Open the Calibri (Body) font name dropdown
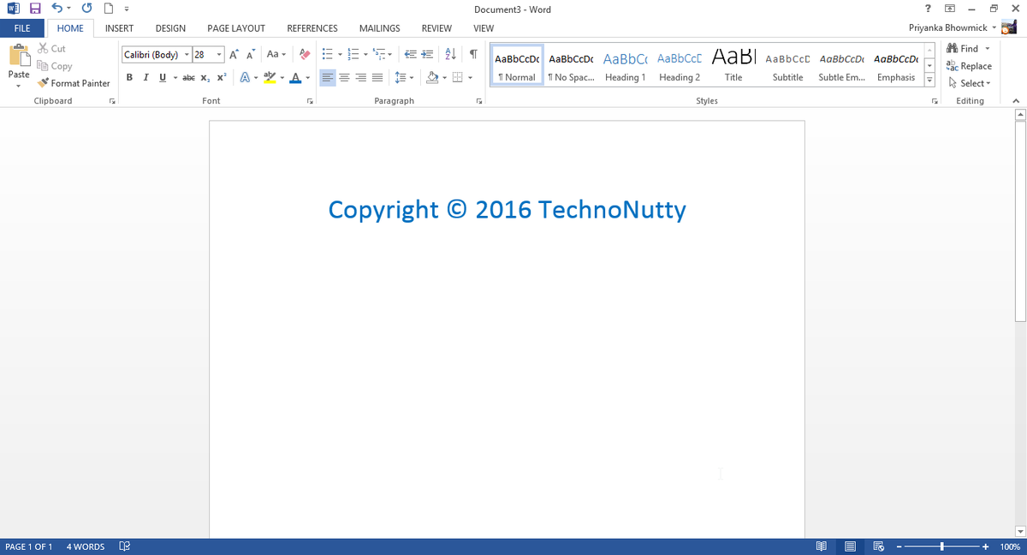 click(x=187, y=54)
